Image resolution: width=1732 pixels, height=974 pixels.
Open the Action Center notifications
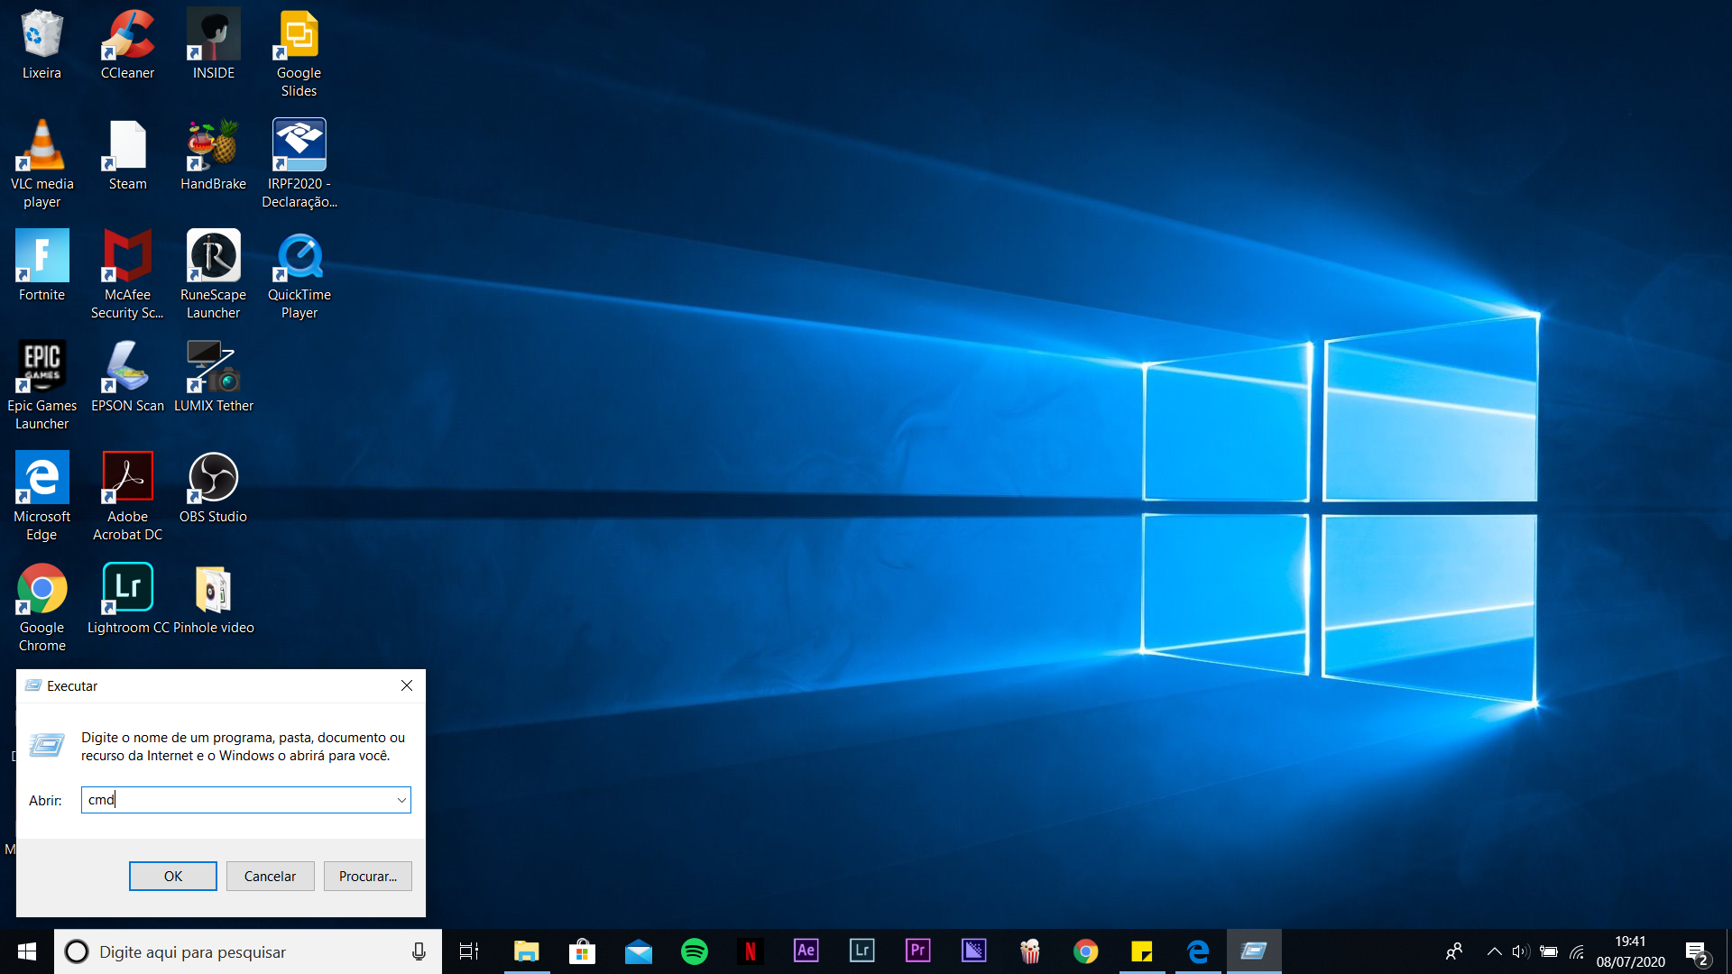click(1697, 951)
